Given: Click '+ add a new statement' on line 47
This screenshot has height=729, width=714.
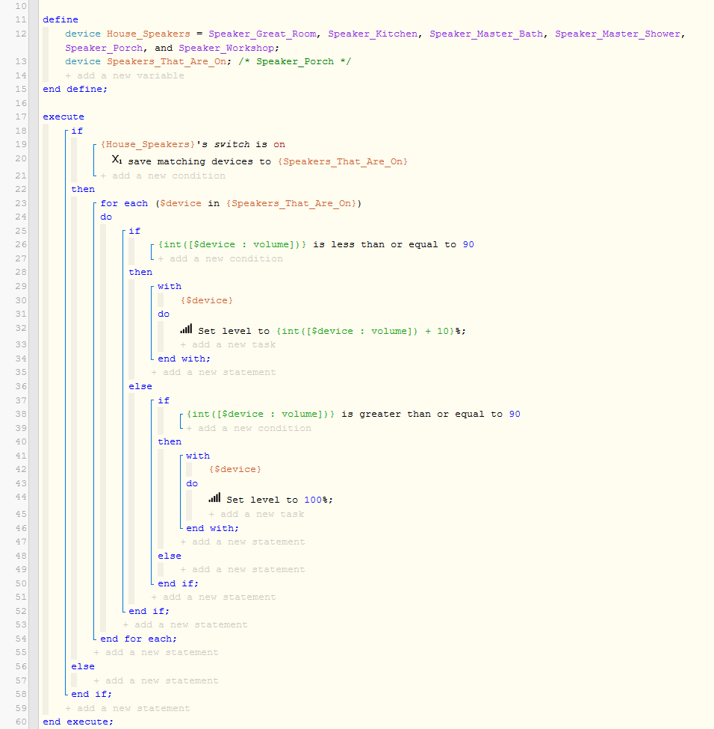Looking at the screenshot, I should (x=243, y=542).
